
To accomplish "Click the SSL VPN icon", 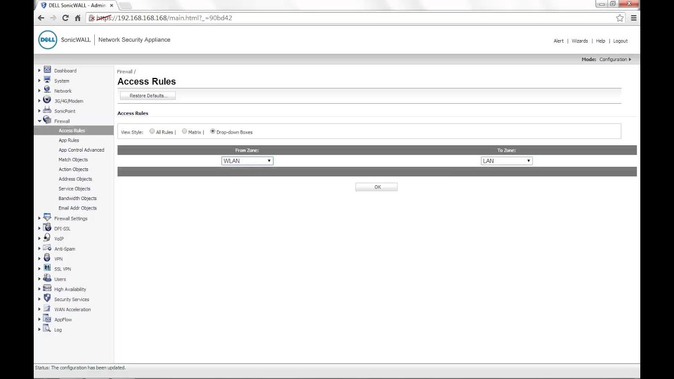I will (47, 268).
